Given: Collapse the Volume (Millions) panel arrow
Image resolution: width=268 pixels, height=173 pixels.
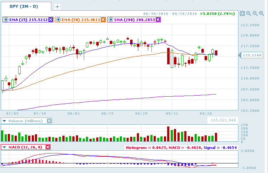Looking at the screenshot, I should (x=4, y=121).
